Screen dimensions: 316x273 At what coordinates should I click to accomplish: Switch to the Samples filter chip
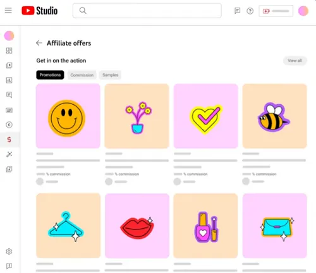pos(110,75)
